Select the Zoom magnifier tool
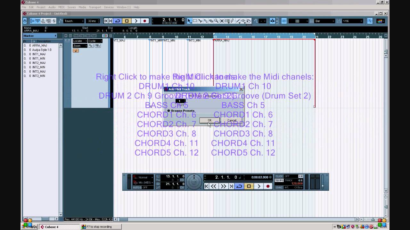This screenshot has width=410, height=230. (217, 21)
